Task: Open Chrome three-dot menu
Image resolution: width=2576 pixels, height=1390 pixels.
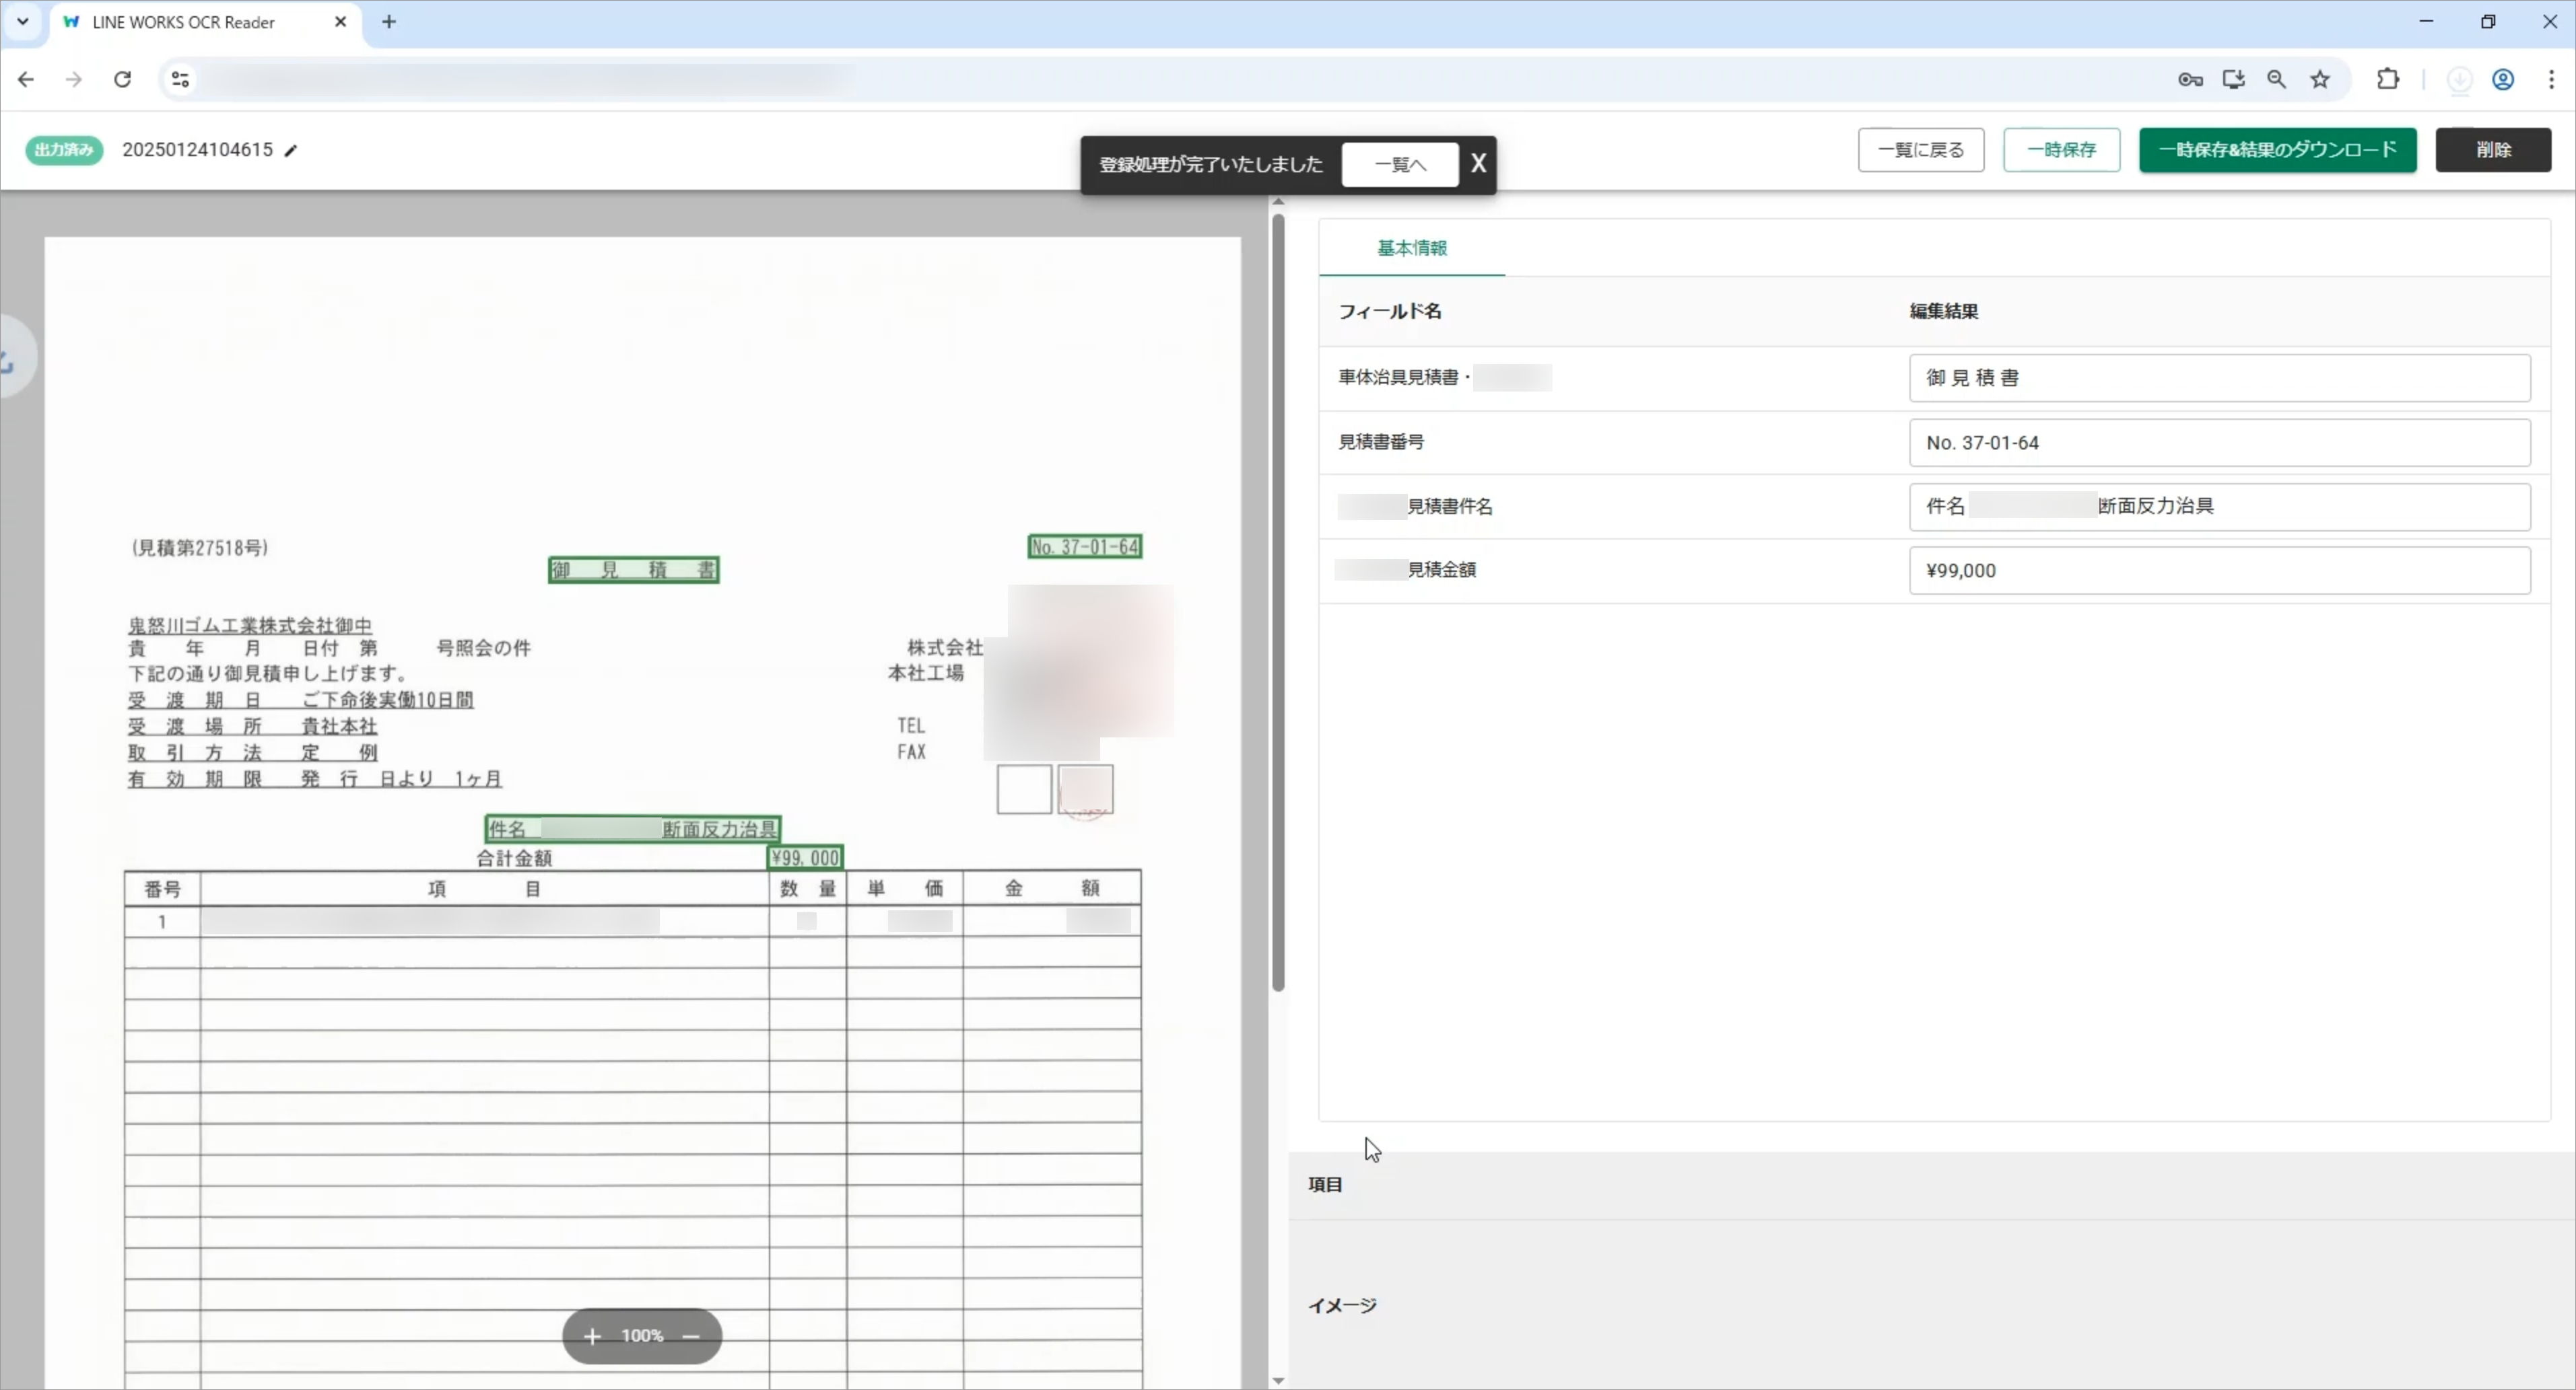Action: pyautogui.click(x=2551, y=80)
